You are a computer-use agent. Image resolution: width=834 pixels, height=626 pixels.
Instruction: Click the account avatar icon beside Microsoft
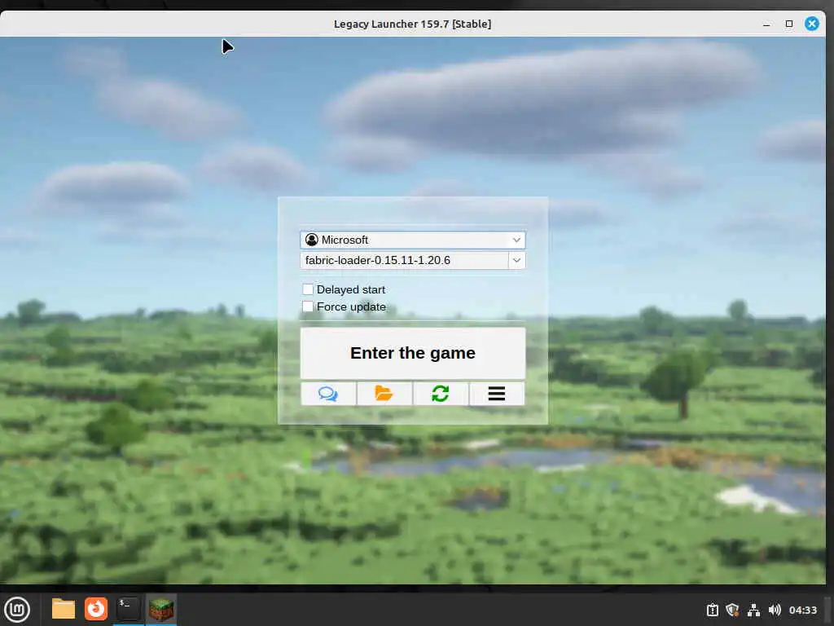click(312, 240)
